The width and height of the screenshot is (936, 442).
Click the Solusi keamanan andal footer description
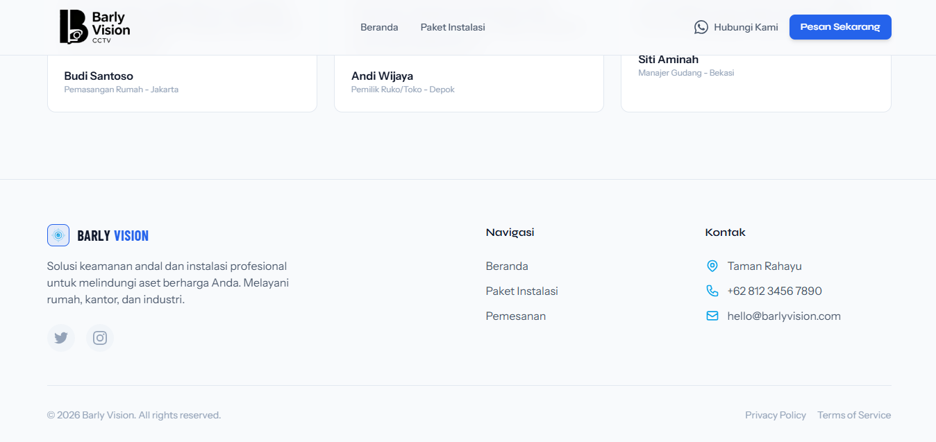tap(168, 283)
